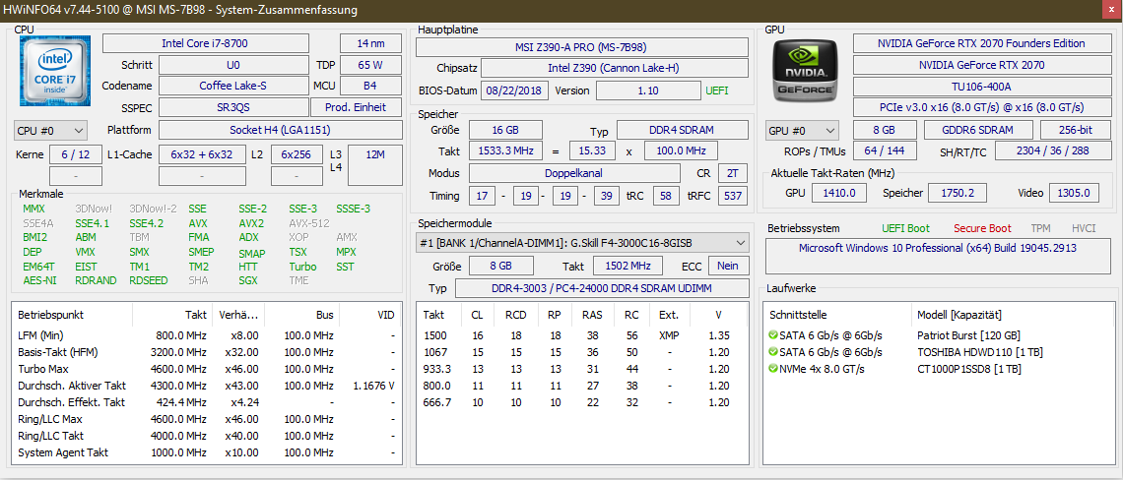The height and width of the screenshot is (480, 1123).
Task: Click the Durchsch. Aktiver Takt row
Action: pos(206,386)
